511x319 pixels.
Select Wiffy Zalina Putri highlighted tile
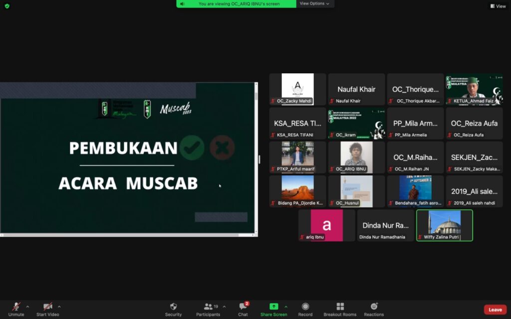[x=445, y=225]
